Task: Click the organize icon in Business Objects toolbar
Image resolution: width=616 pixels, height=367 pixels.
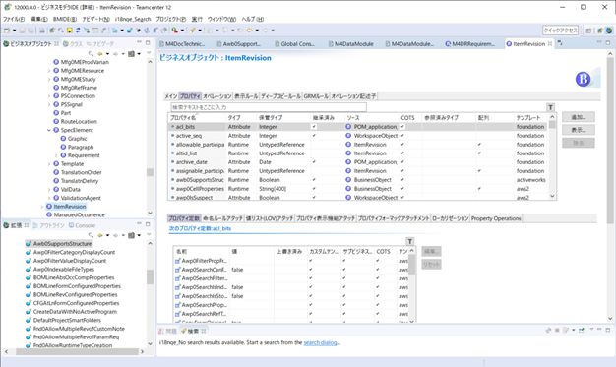Action: click(x=131, y=54)
